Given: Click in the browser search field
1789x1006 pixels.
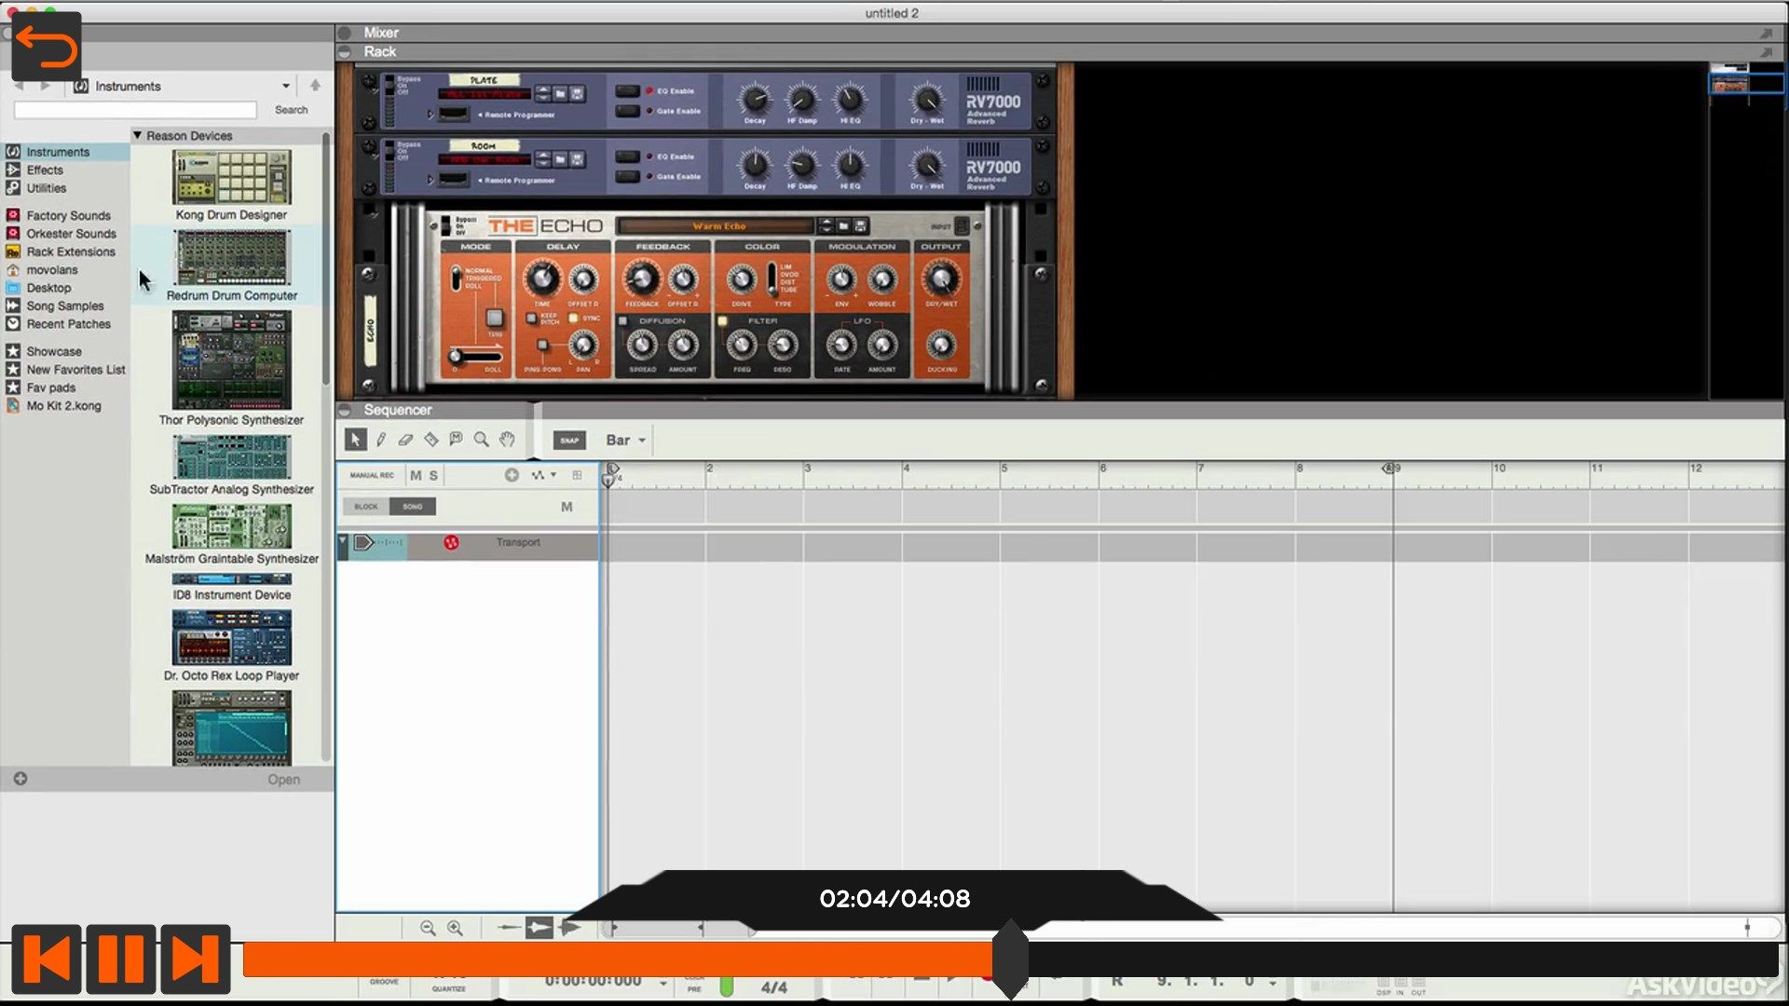Looking at the screenshot, I should click(135, 110).
